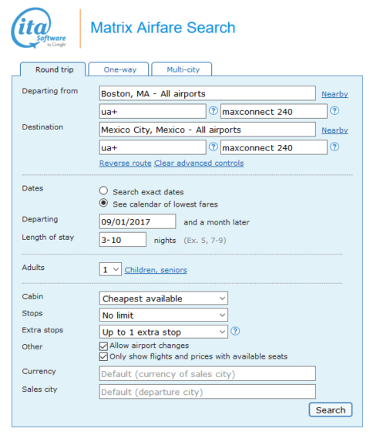This screenshot has width=370, height=435.
Task: Click the Reverse route link
Action: 126,164
